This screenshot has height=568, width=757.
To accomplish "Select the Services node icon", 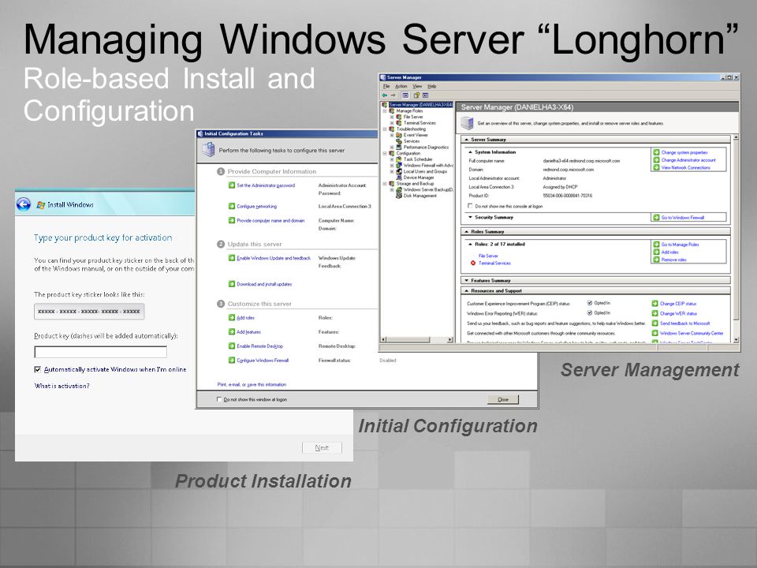I will point(399,141).
